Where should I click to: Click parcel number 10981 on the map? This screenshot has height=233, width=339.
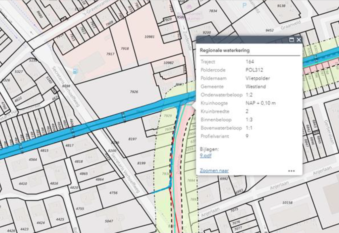pyautogui.click(x=150, y=37)
